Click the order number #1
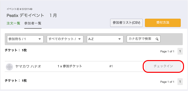Screen dimensions: 188x91 (111, 66)
